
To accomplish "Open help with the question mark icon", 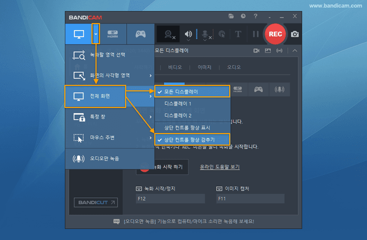I will (255, 16).
